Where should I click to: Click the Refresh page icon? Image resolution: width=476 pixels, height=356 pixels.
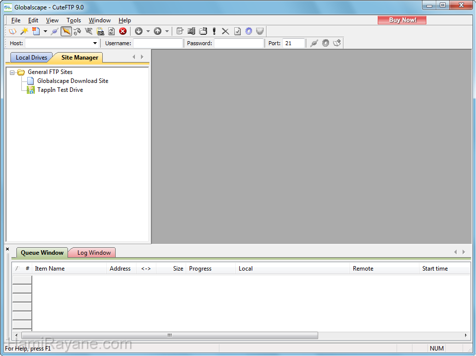click(111, 31)
